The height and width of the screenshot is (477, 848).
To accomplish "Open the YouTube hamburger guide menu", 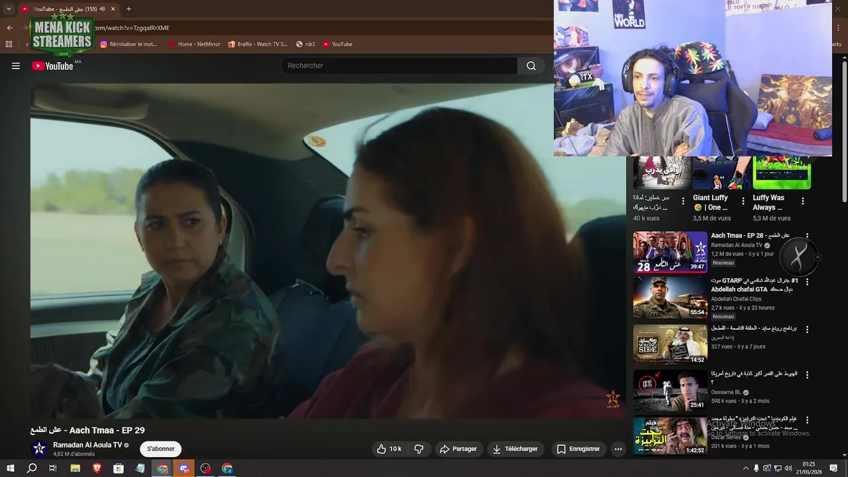I will point(16,66).
